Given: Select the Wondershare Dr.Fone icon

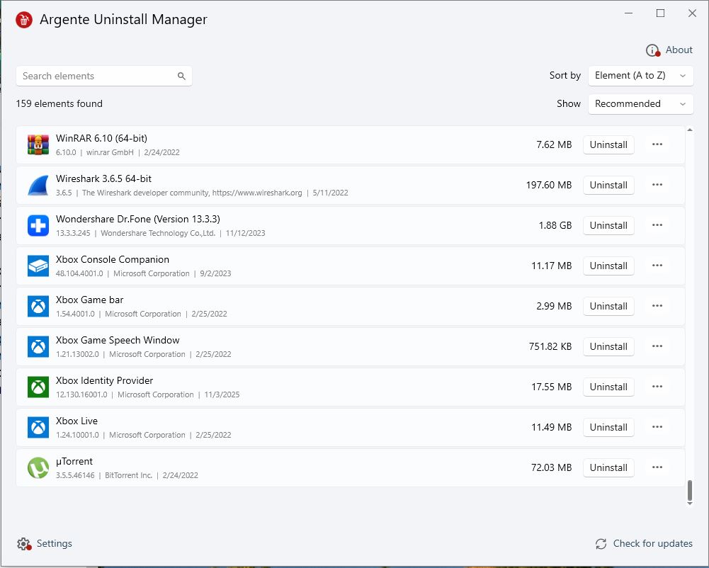Looking at the screenshot, I should [x=38, y=225].
